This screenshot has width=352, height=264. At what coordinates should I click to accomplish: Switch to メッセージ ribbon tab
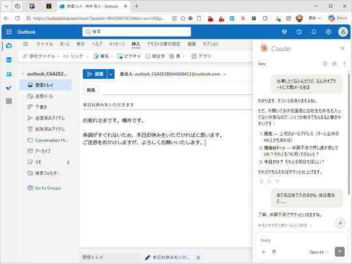117,44
